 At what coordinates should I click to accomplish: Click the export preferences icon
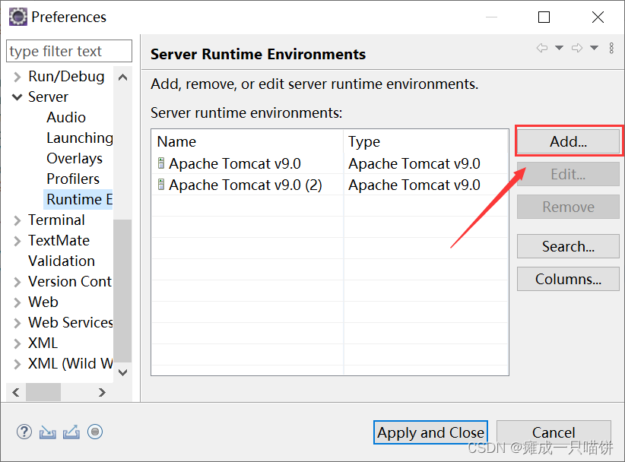click(71, 432)
